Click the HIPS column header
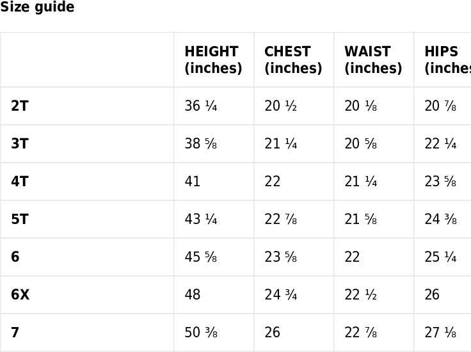Screen dimensions: 471x352 coord(447,60)
